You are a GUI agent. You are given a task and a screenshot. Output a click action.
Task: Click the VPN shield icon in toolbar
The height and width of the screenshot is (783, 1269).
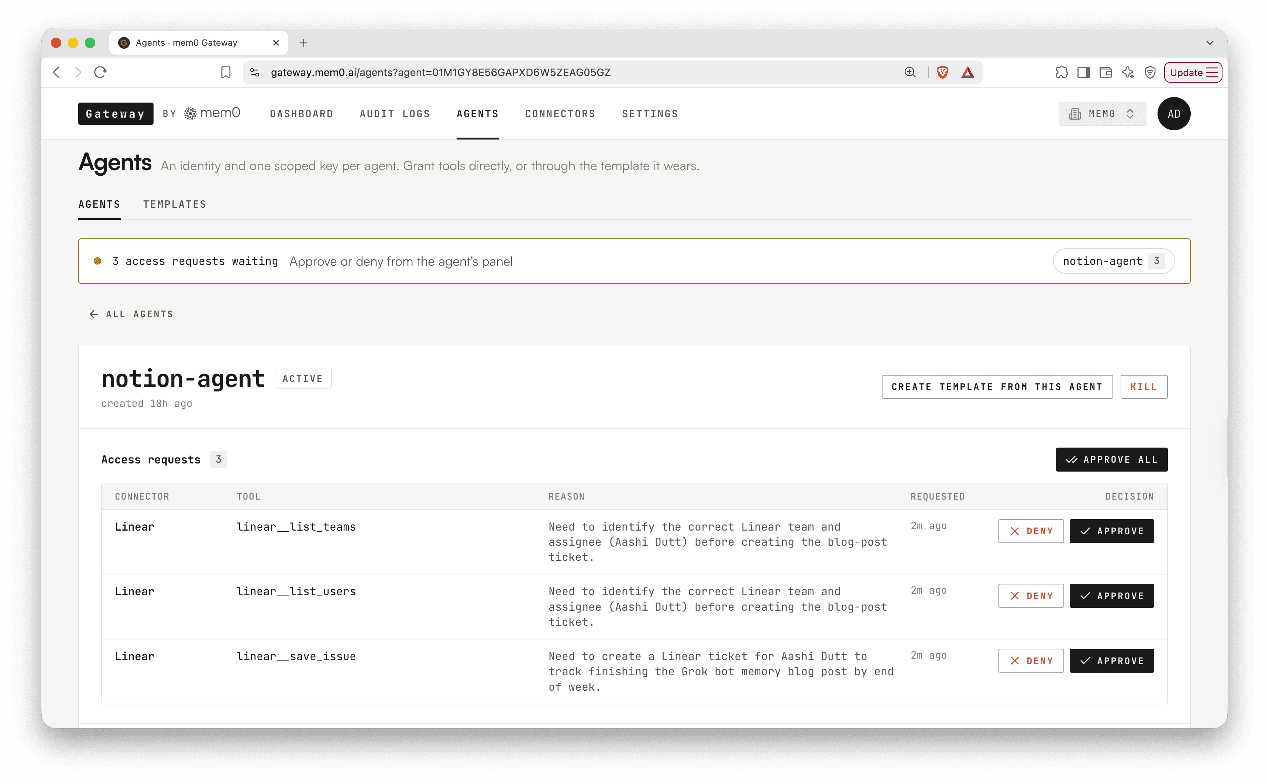[x=1150, y=72]
